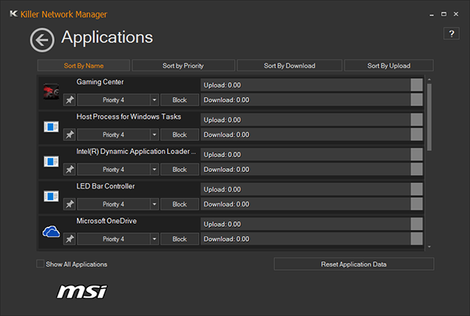Maximize the Killer Network Manager window
The height and width of the screenshot is (316, 470).
443,14
